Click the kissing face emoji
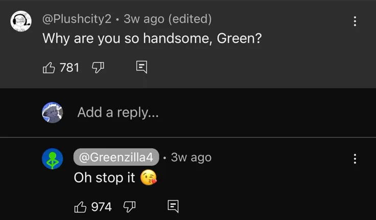This screenshot has width=376, height=220. [149, 178]
